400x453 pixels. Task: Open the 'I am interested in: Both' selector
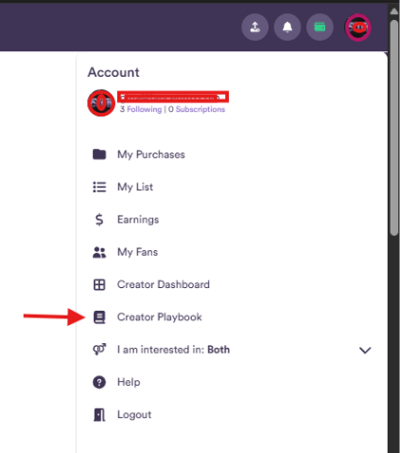232,350
